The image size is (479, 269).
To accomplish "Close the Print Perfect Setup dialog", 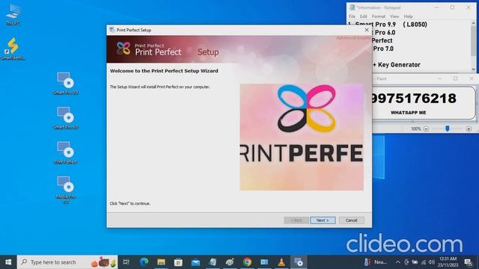I will (x=367, y=30).
